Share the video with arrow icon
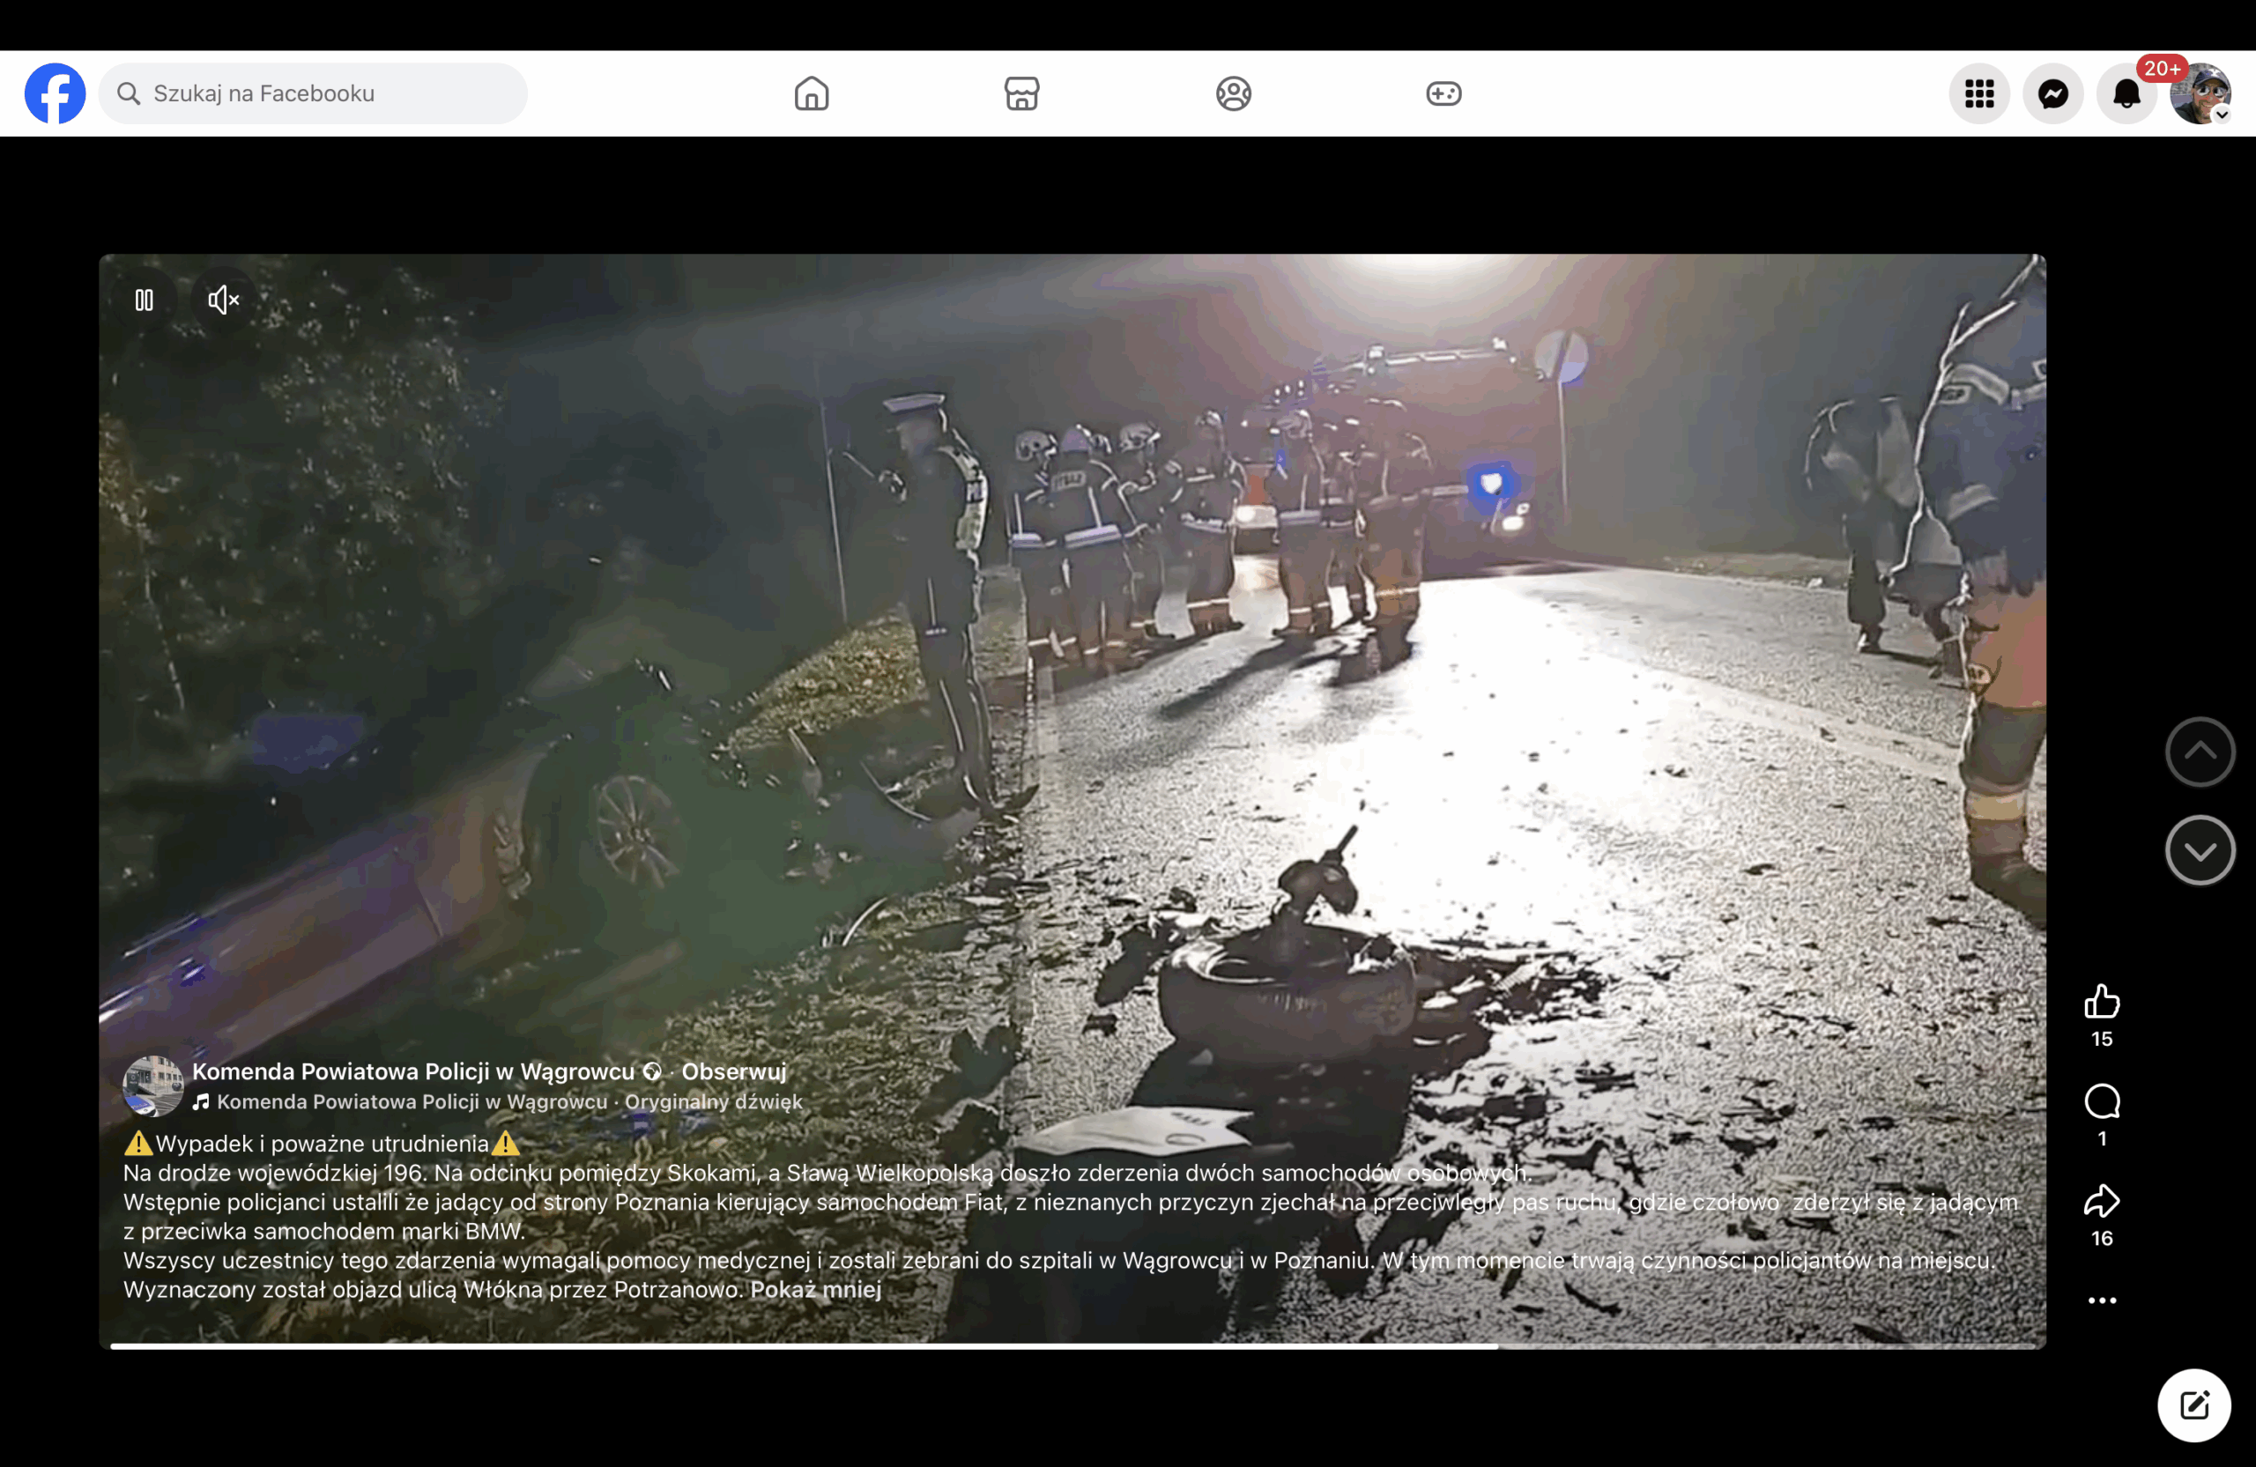Viewport: 2256px width, 1467px height. point(2101,1201)
